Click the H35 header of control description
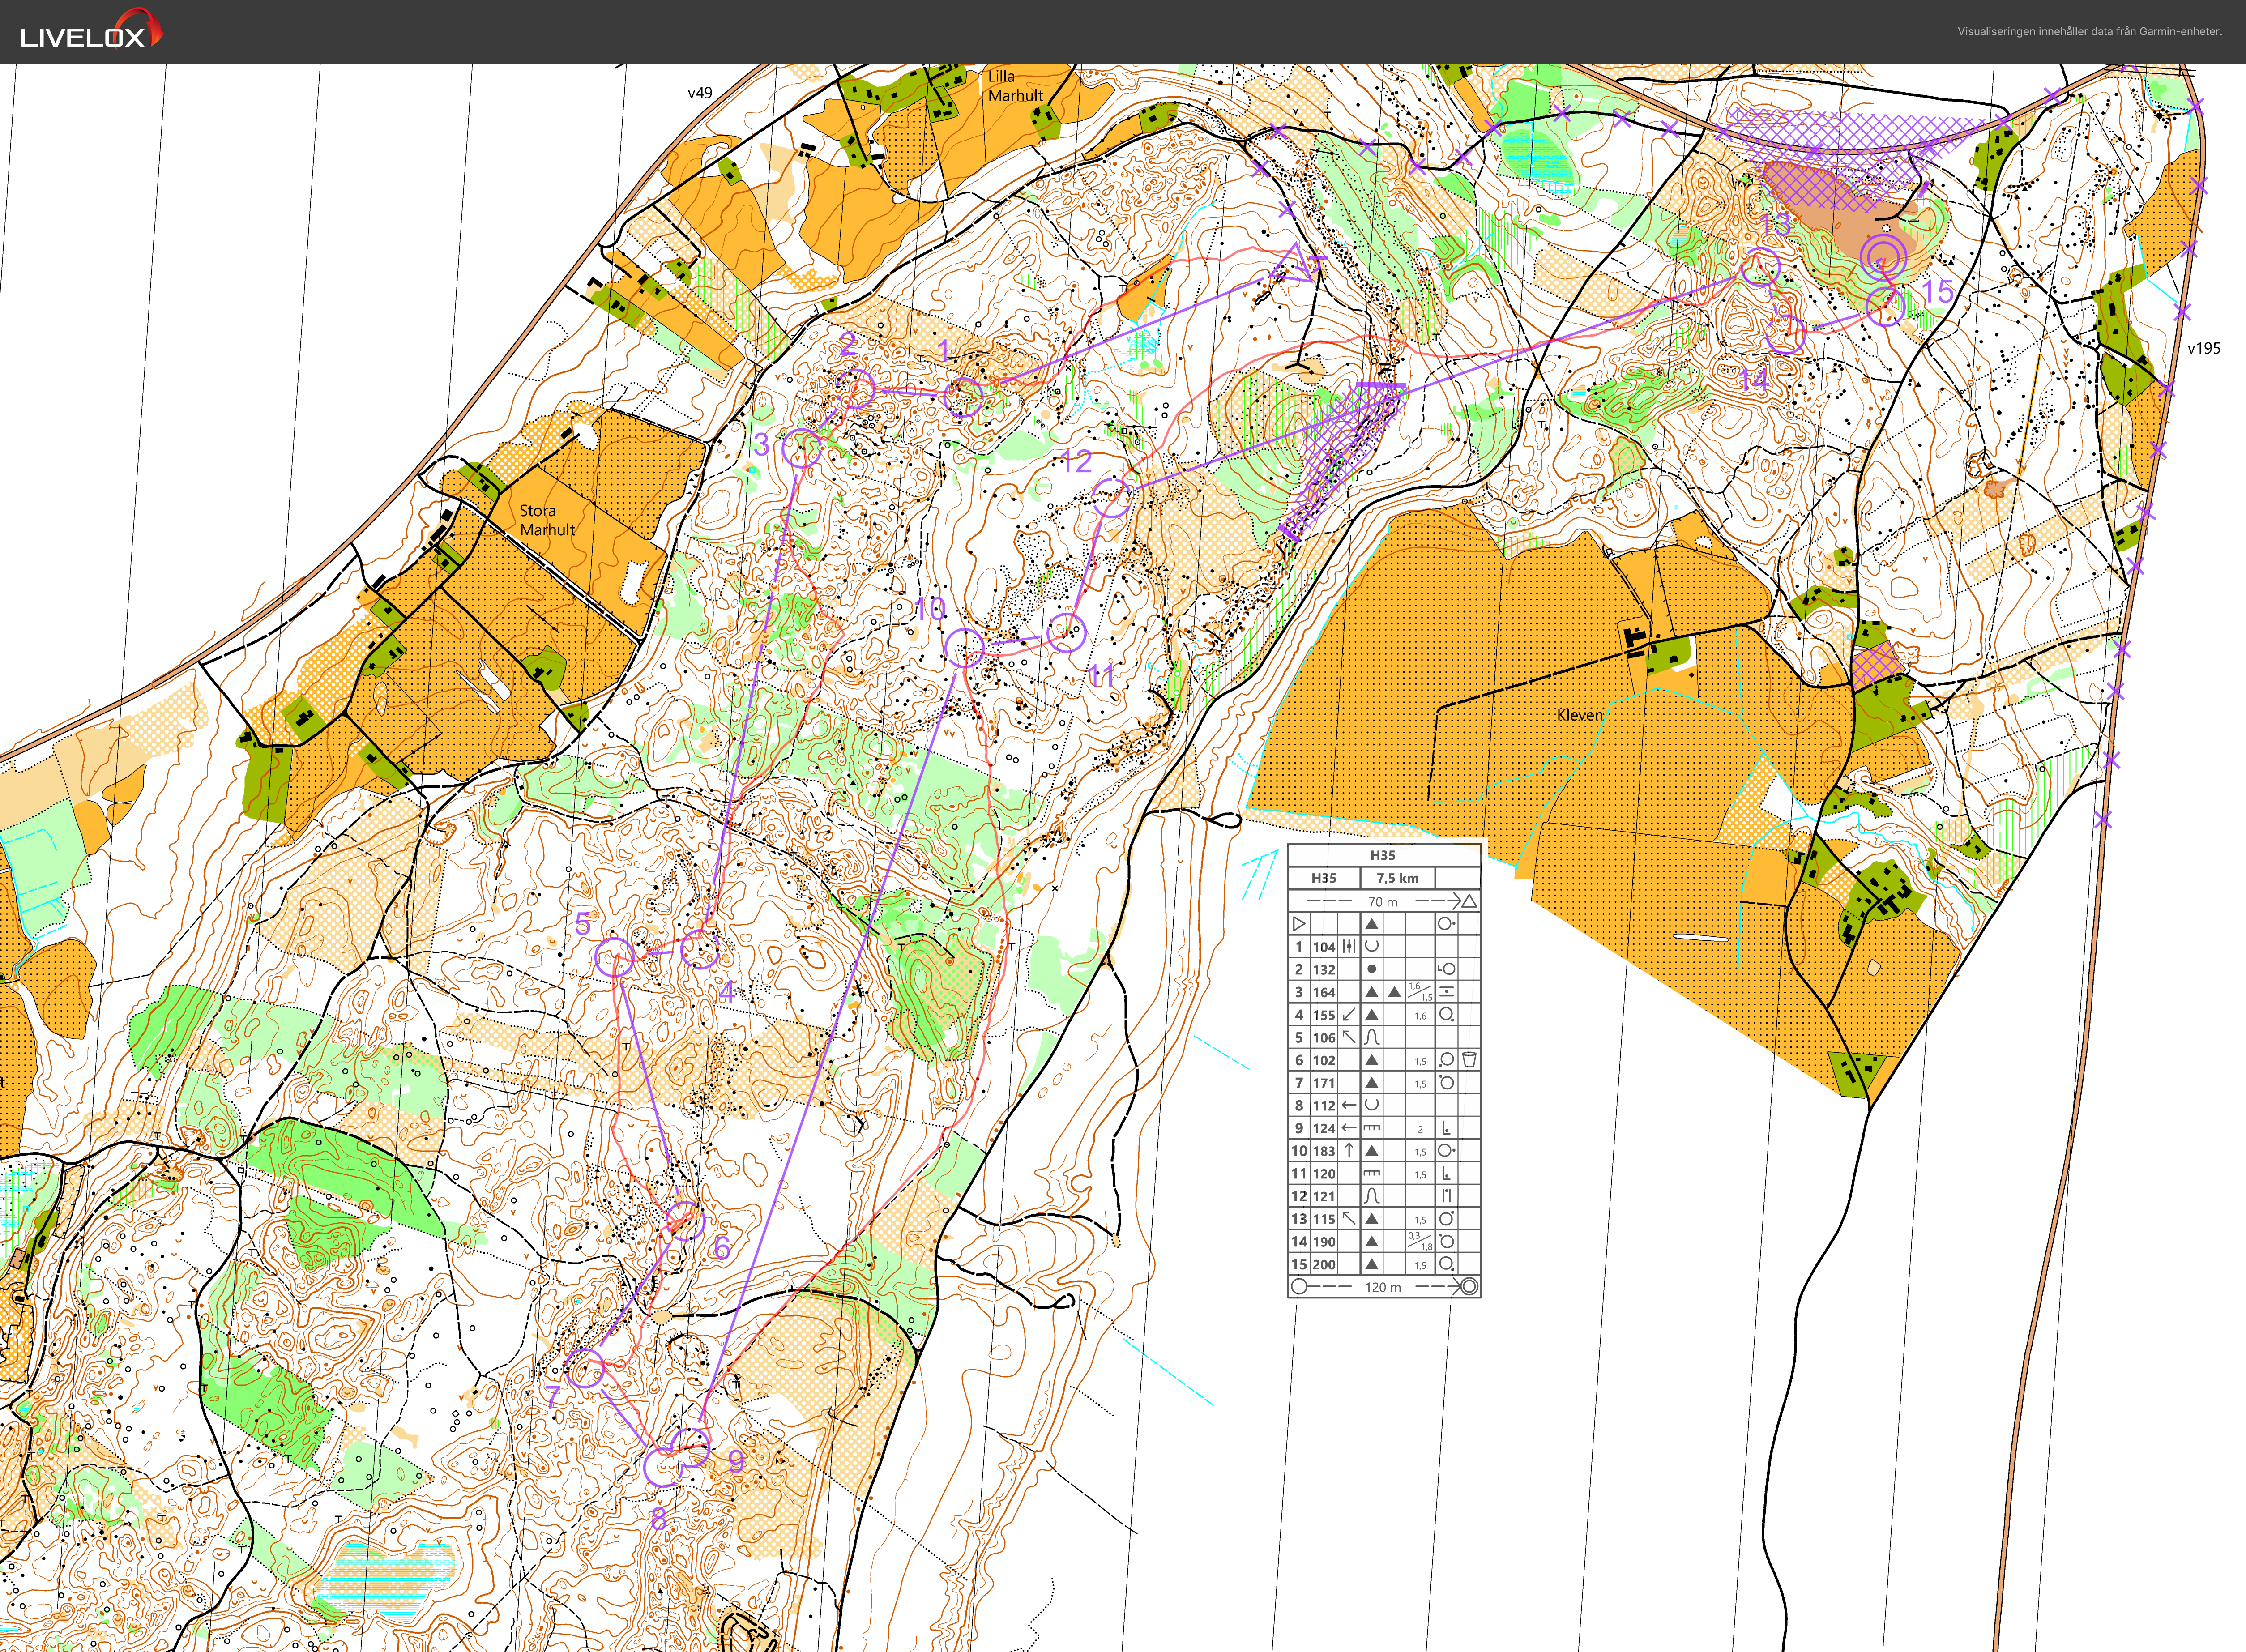Image resolution: width=2246 pixels, height=1652 pixels. coord(1383,855)
